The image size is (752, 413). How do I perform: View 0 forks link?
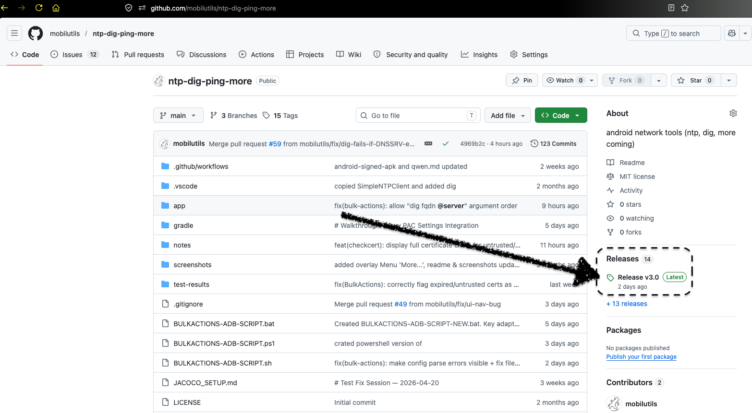(630, 232)
